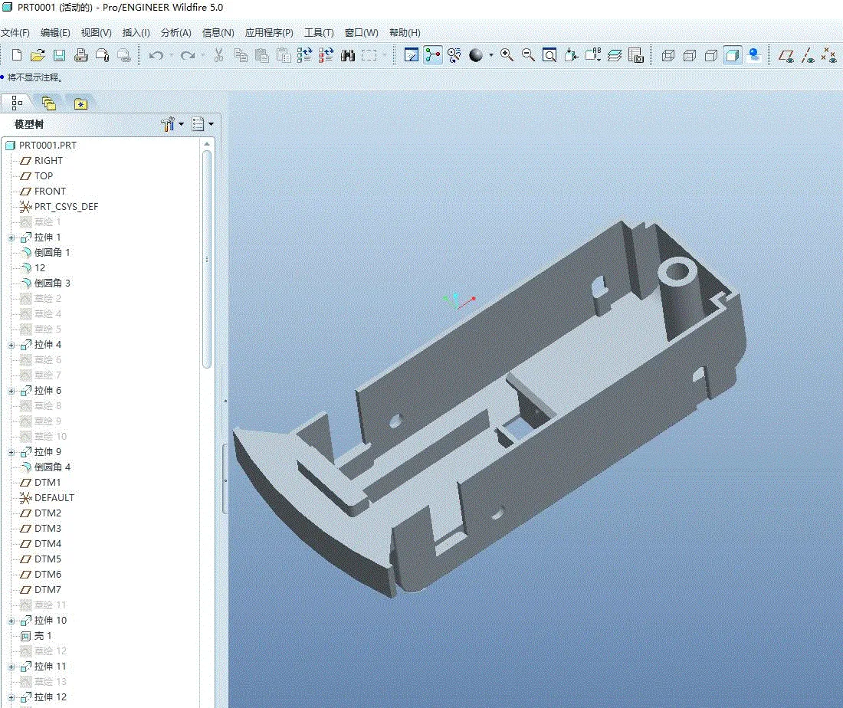Open the Layers icon in toolbar
The width and height of the screenshot is (843, 708).
615,55
